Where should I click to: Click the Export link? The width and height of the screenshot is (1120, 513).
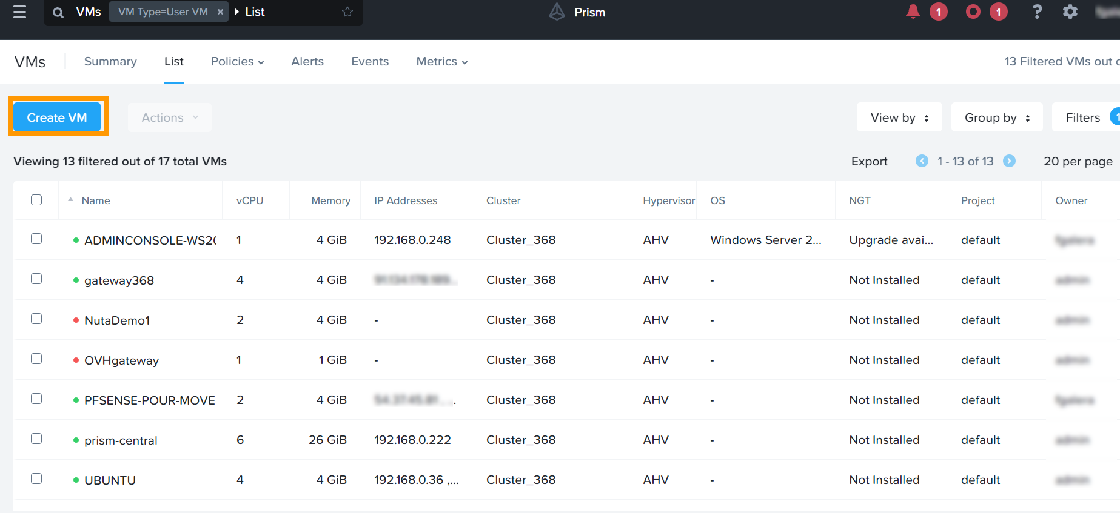coord(869,161)
